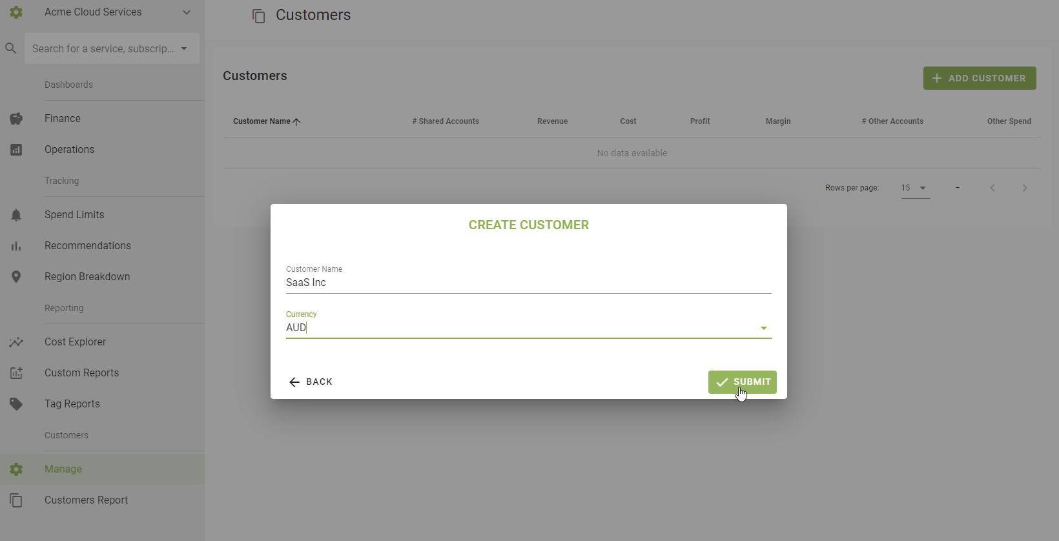Click the # Shared Accounts column header
This screenshot has height=541, width=1059.
(x=446, y=121)
